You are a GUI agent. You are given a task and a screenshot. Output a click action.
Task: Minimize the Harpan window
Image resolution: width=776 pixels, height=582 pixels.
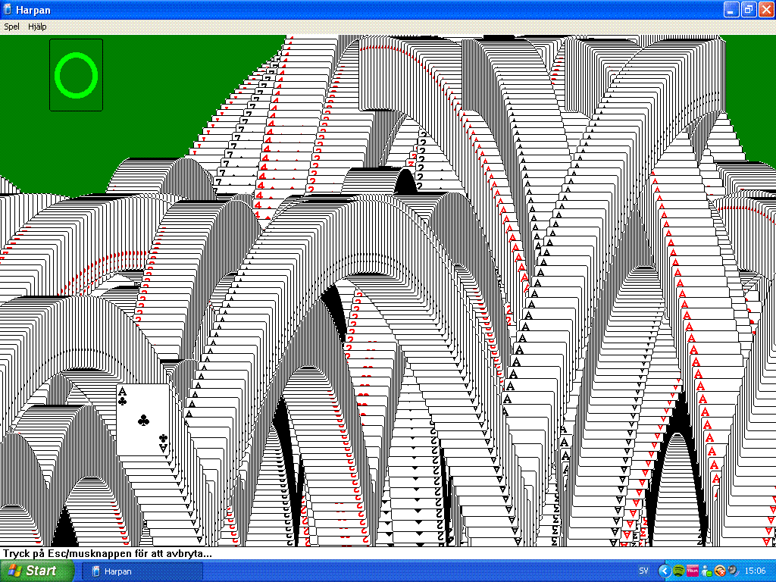tap(731, 9)
